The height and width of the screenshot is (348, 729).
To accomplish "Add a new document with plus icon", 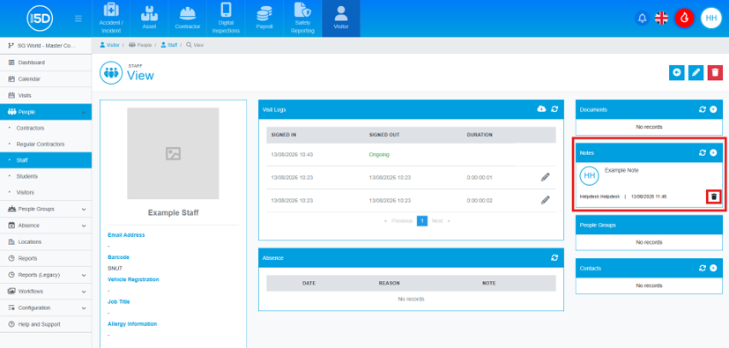I will [713, 109].
